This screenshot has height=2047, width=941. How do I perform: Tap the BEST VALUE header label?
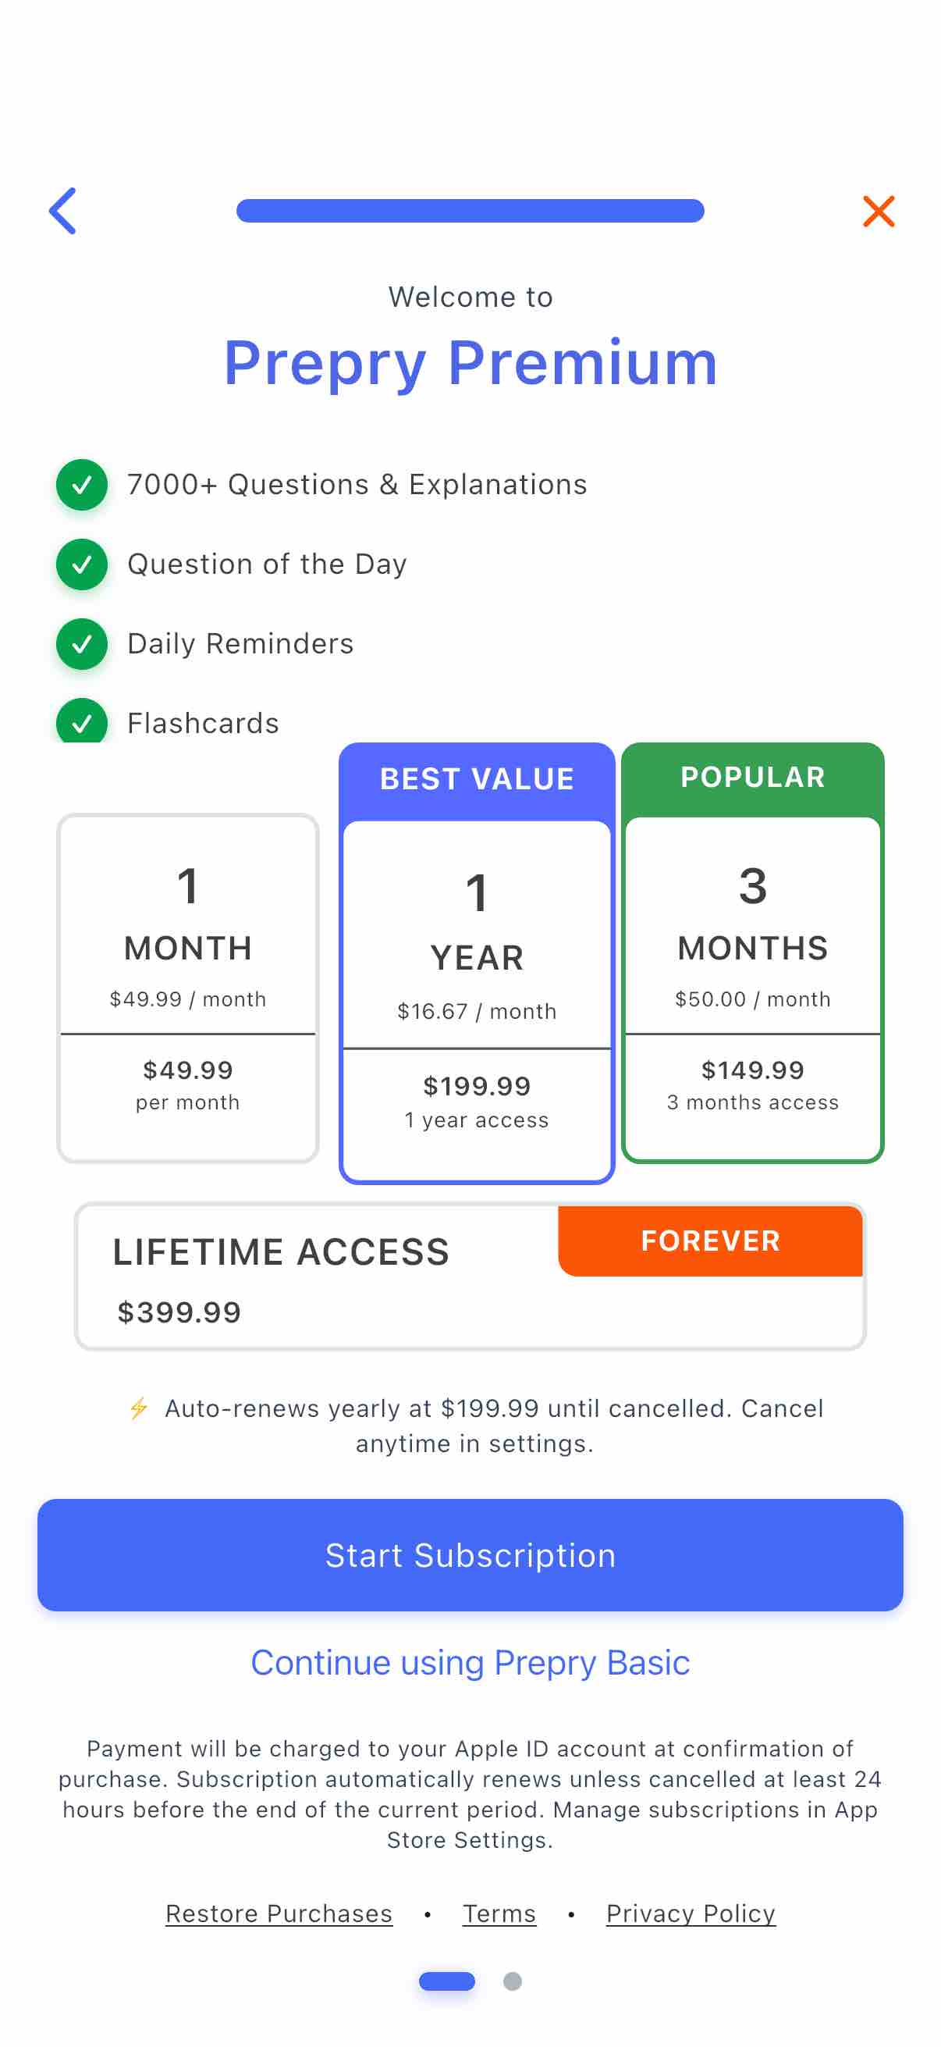(x=477, y=779)
